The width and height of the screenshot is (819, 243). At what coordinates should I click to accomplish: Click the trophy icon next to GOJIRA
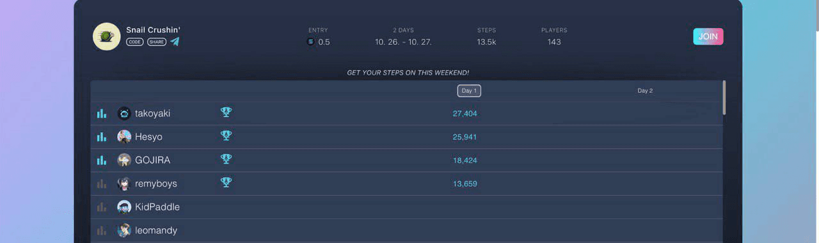coord(226,159)
